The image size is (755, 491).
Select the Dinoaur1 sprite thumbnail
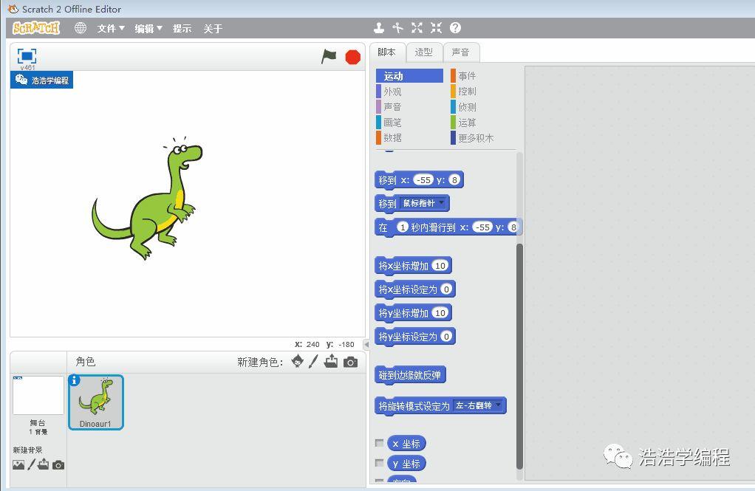(x=96, y=402)
